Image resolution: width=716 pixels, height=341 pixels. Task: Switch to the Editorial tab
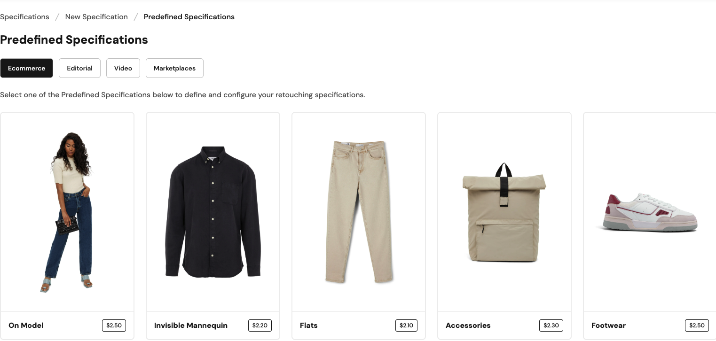click(79, 68)
